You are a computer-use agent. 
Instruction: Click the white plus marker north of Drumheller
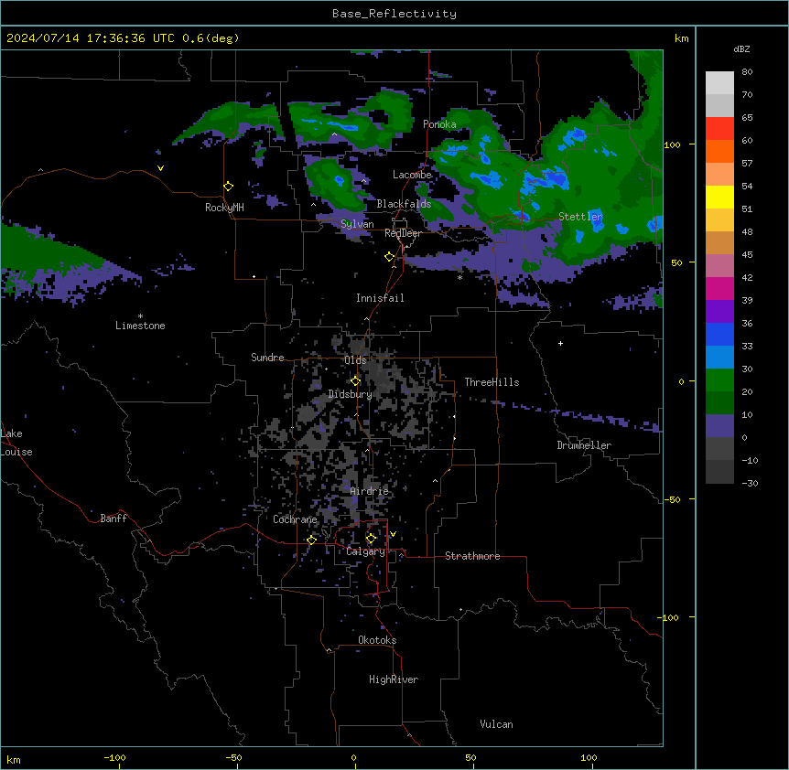pos(560,343)
